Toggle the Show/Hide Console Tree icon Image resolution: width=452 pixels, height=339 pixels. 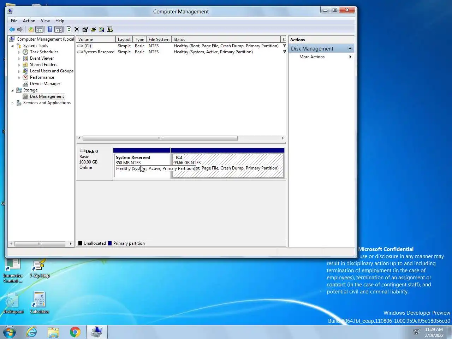[x=40, y=30]
